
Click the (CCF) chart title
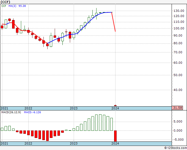click(5, 2)
